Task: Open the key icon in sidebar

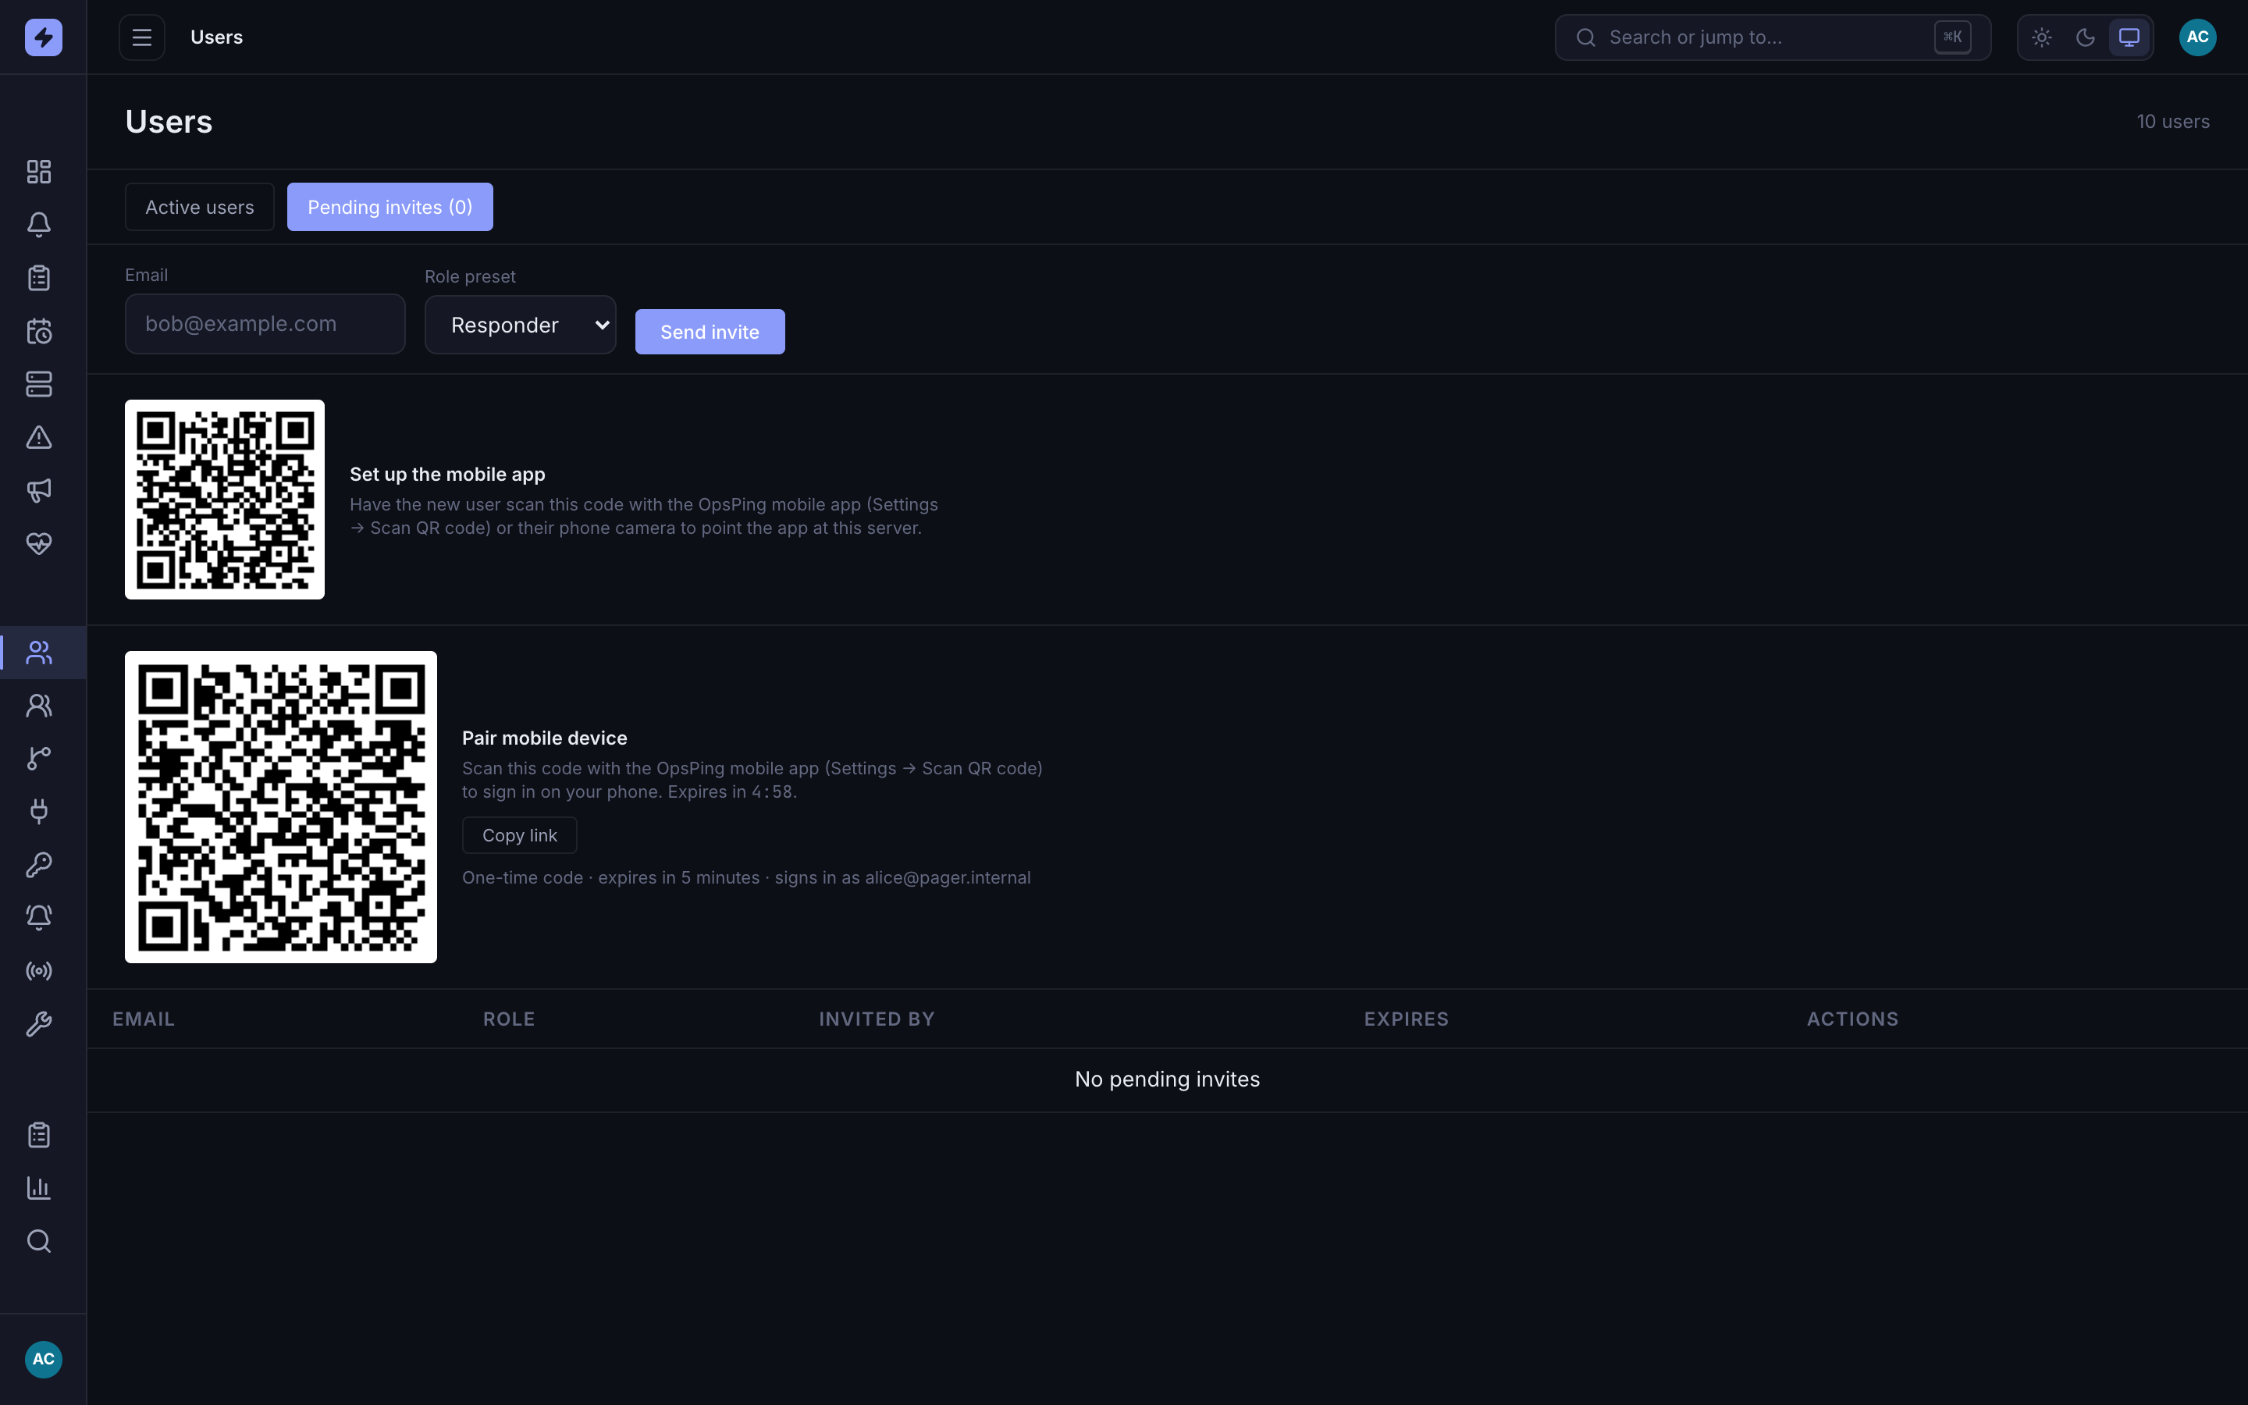Action: 39,864
